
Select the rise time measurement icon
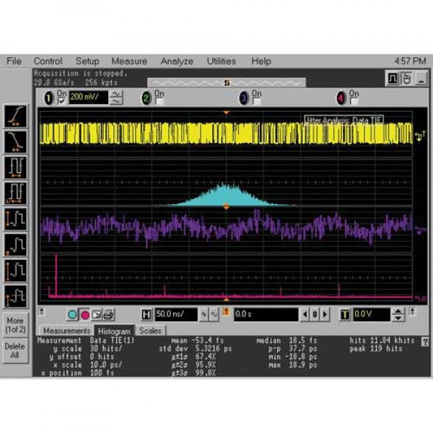[x=16, y=115]
